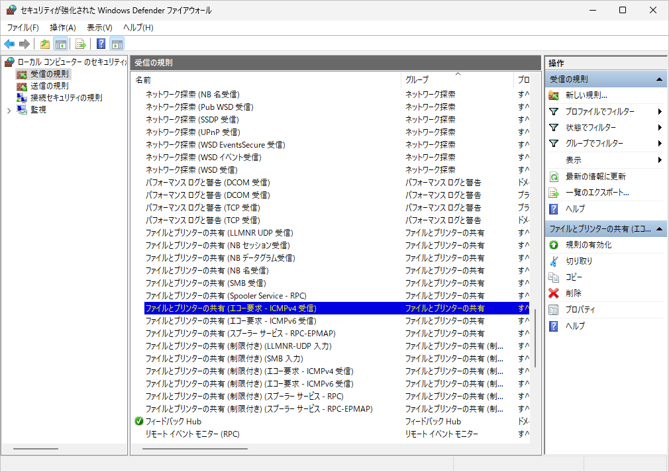This screenshot has height=472, width=669.
Task: Click the rule list horizontal scrollbar
Action: tap(195, 449)
